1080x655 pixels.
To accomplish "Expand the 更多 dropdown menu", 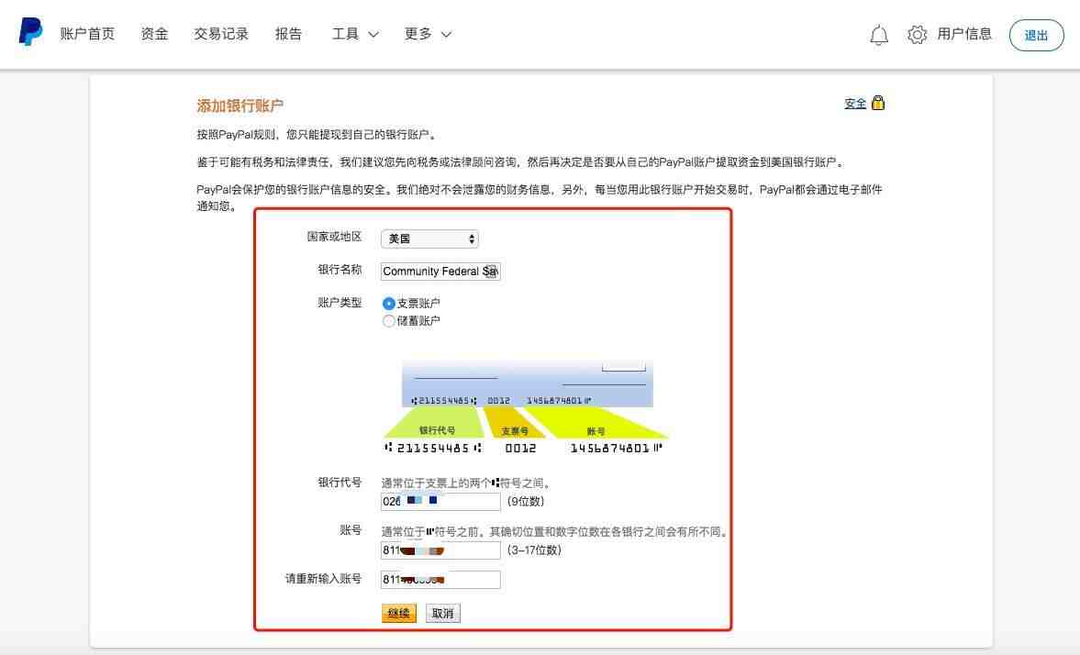I will (x=428, y=34).
